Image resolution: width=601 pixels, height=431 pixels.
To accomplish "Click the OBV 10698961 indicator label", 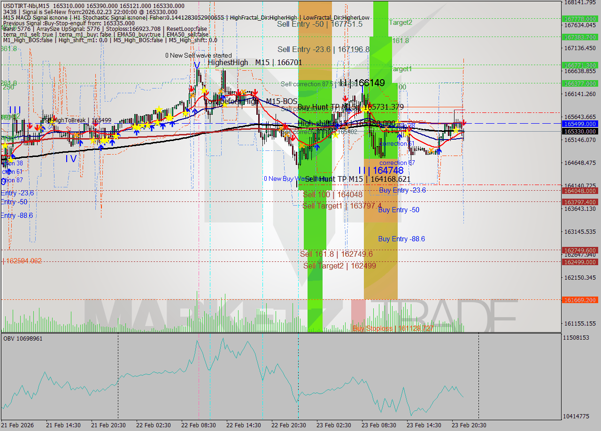I will pos(23,338).
